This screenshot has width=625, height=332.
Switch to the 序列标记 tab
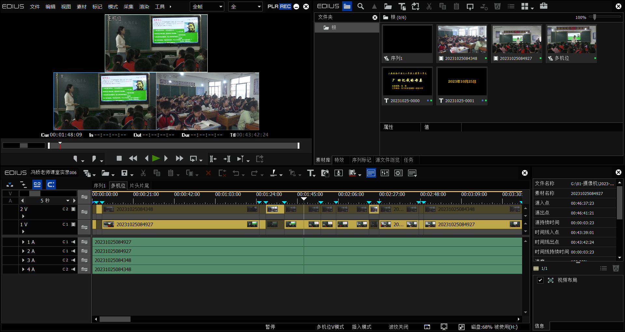coord(361,160)
